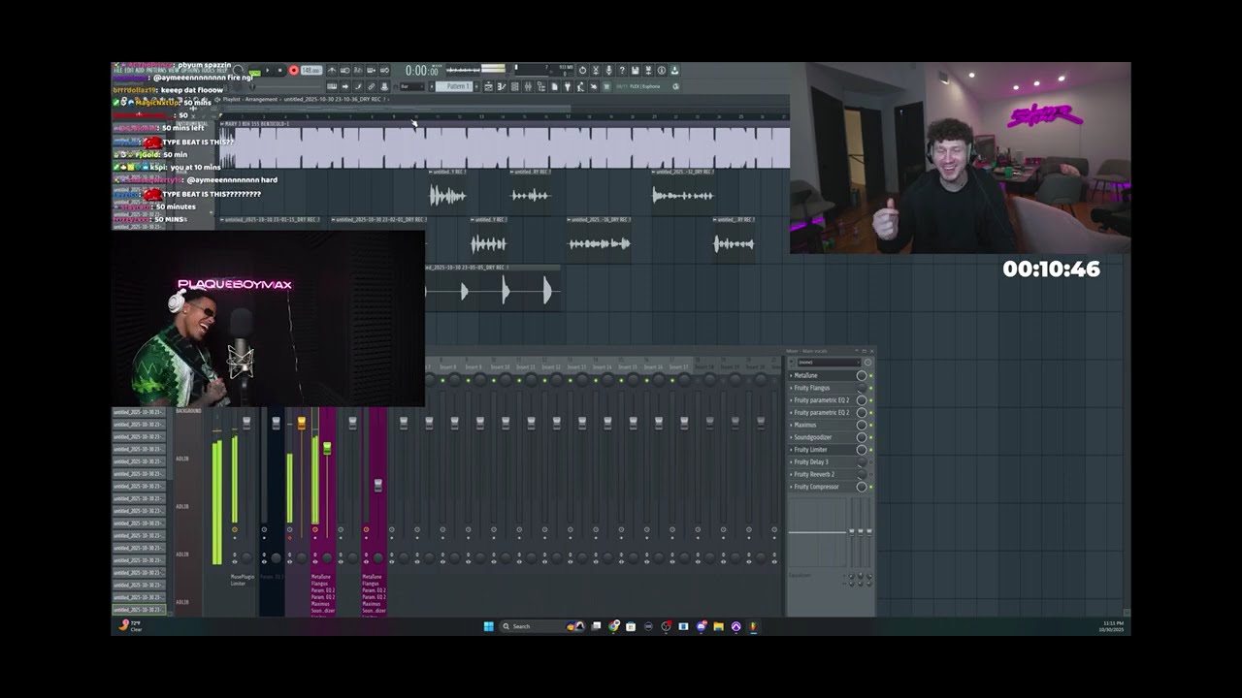The image size is (1242, 698).
Task: Open the Fruity Limiter plugin by name
Action: (811, 450)
